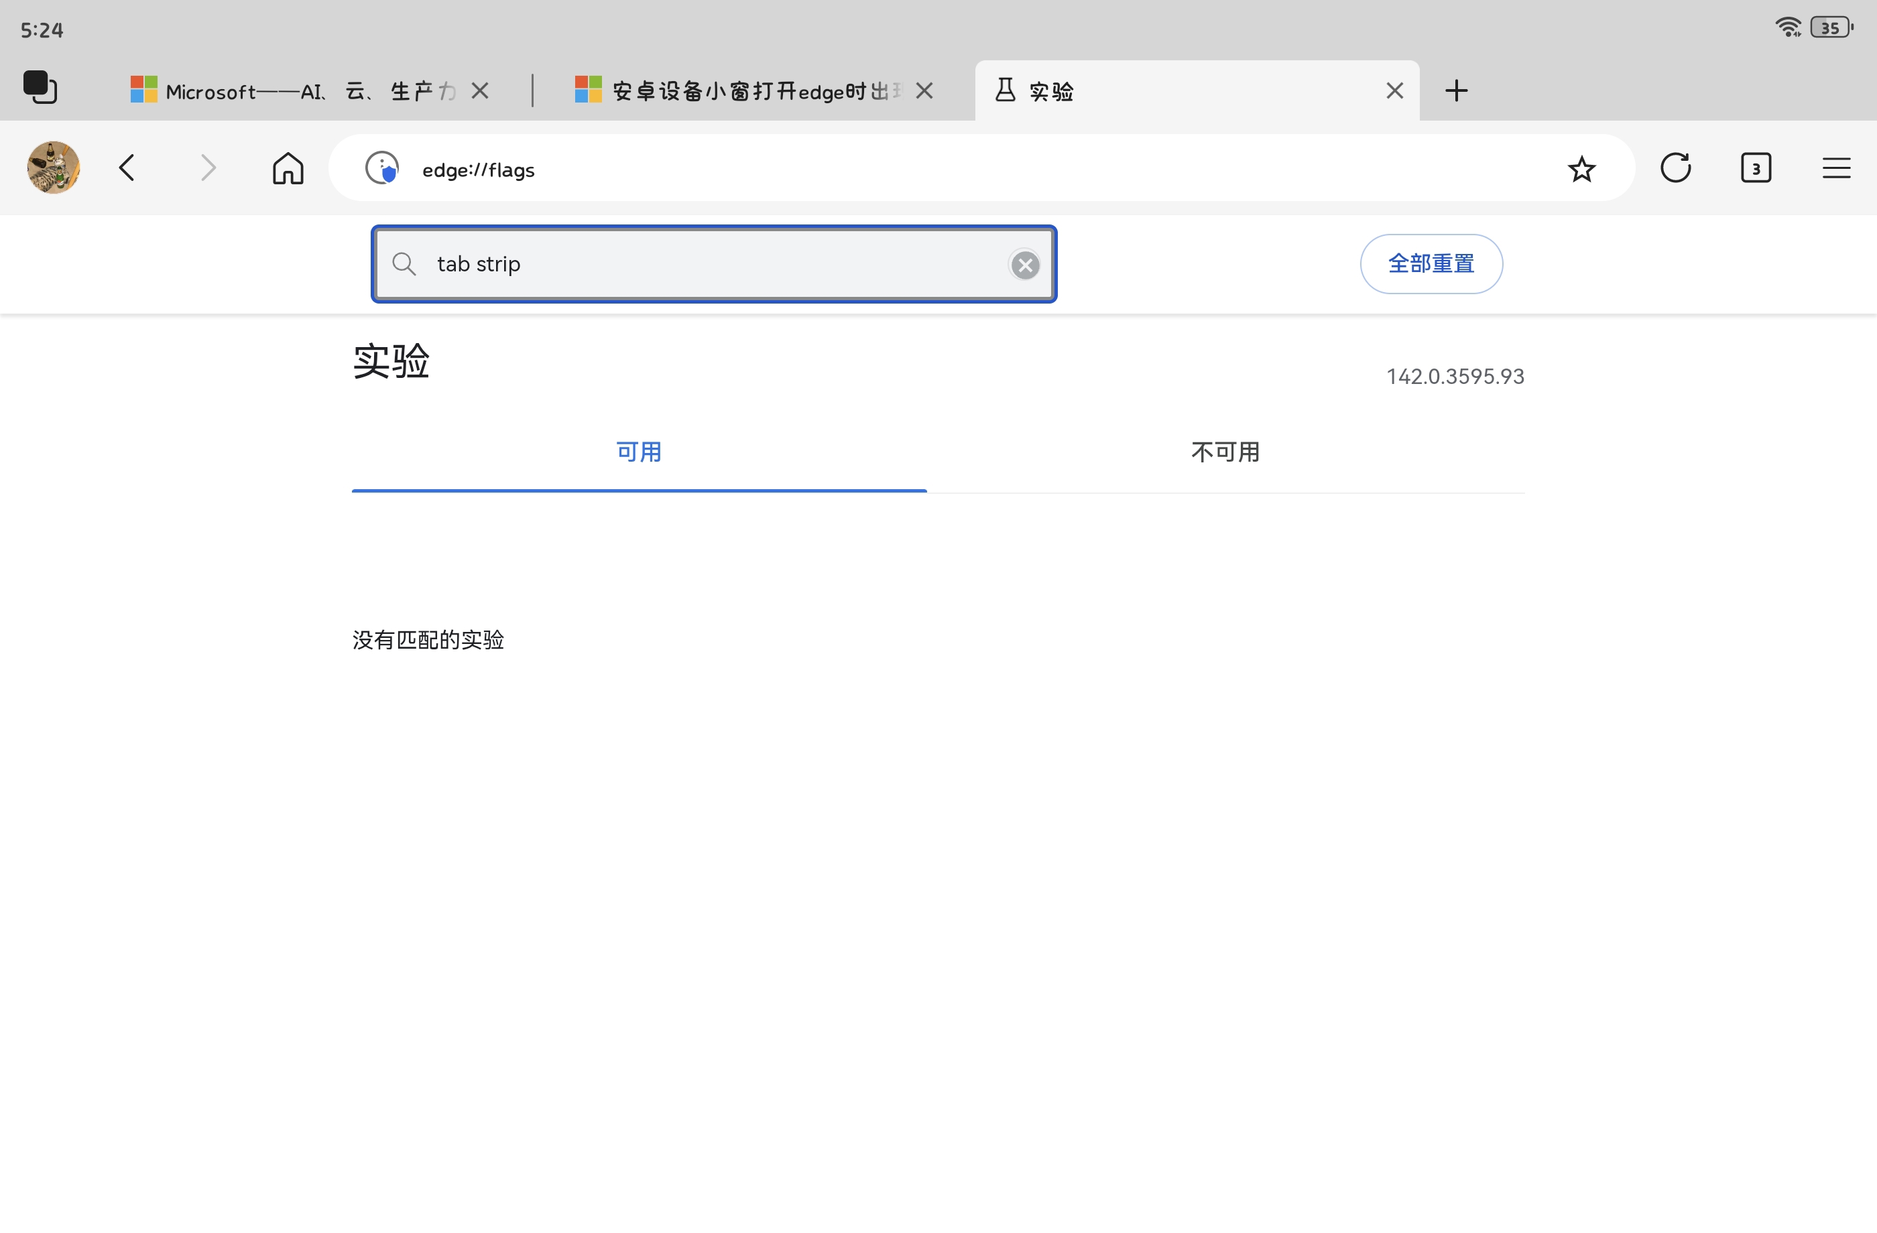Tap the Wi-Fi status icon
Viewport: 1877px width, 1233px height.
(1788, 27)
